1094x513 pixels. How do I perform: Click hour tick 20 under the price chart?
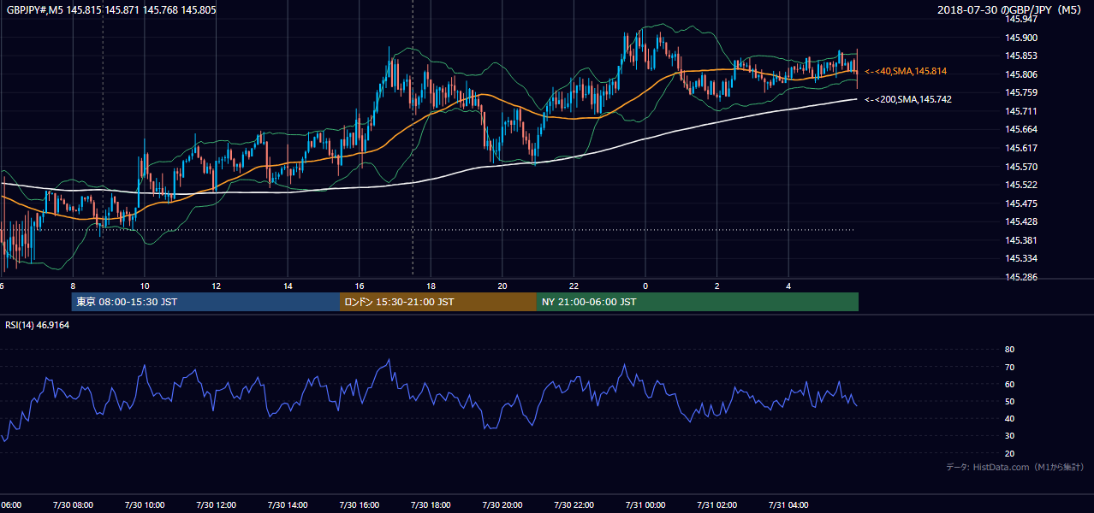pyautogui.click(x=502, y=286)
